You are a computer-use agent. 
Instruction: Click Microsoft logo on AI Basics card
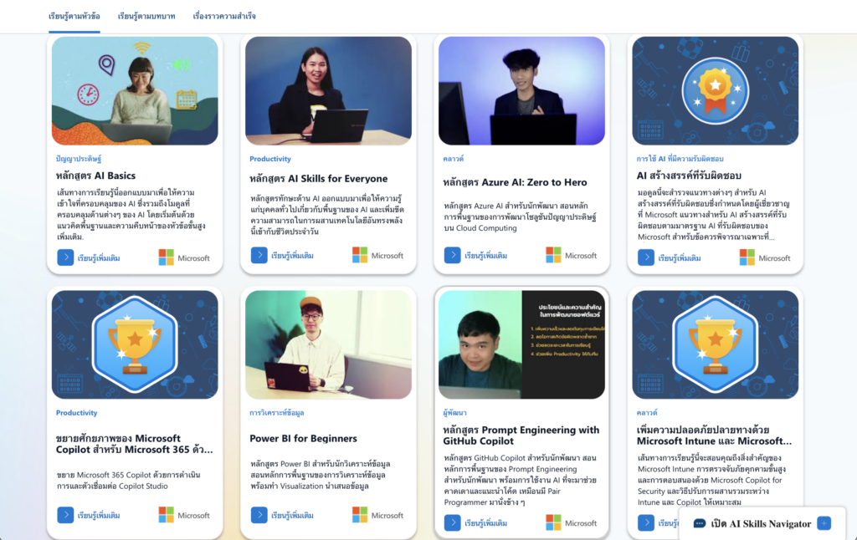pyautogui.click(x=184, y=257)
